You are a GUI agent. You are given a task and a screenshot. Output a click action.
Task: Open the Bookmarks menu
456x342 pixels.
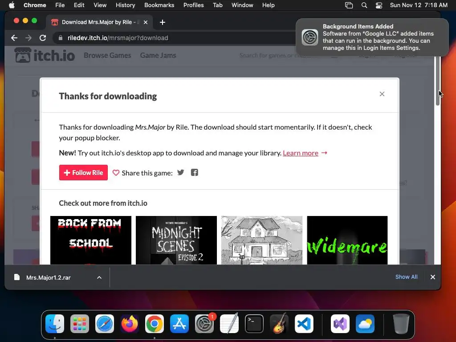tap(159, 5)
